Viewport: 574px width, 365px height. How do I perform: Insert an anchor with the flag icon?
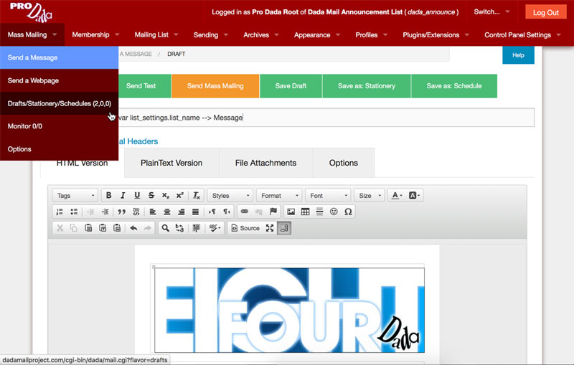[x=273, y=212]
